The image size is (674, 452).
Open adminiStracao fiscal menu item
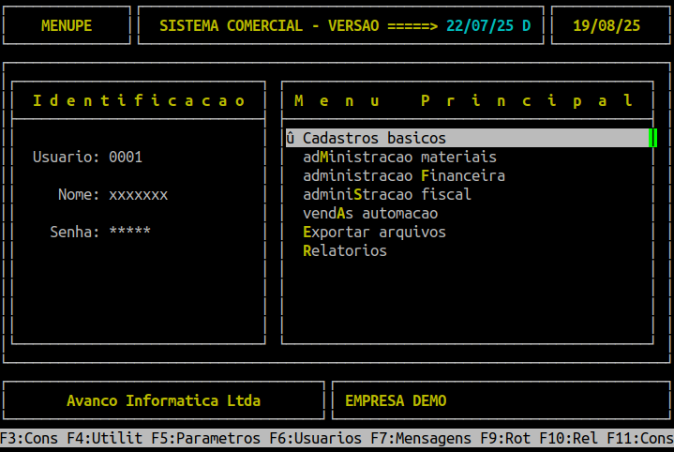[387, 194]
